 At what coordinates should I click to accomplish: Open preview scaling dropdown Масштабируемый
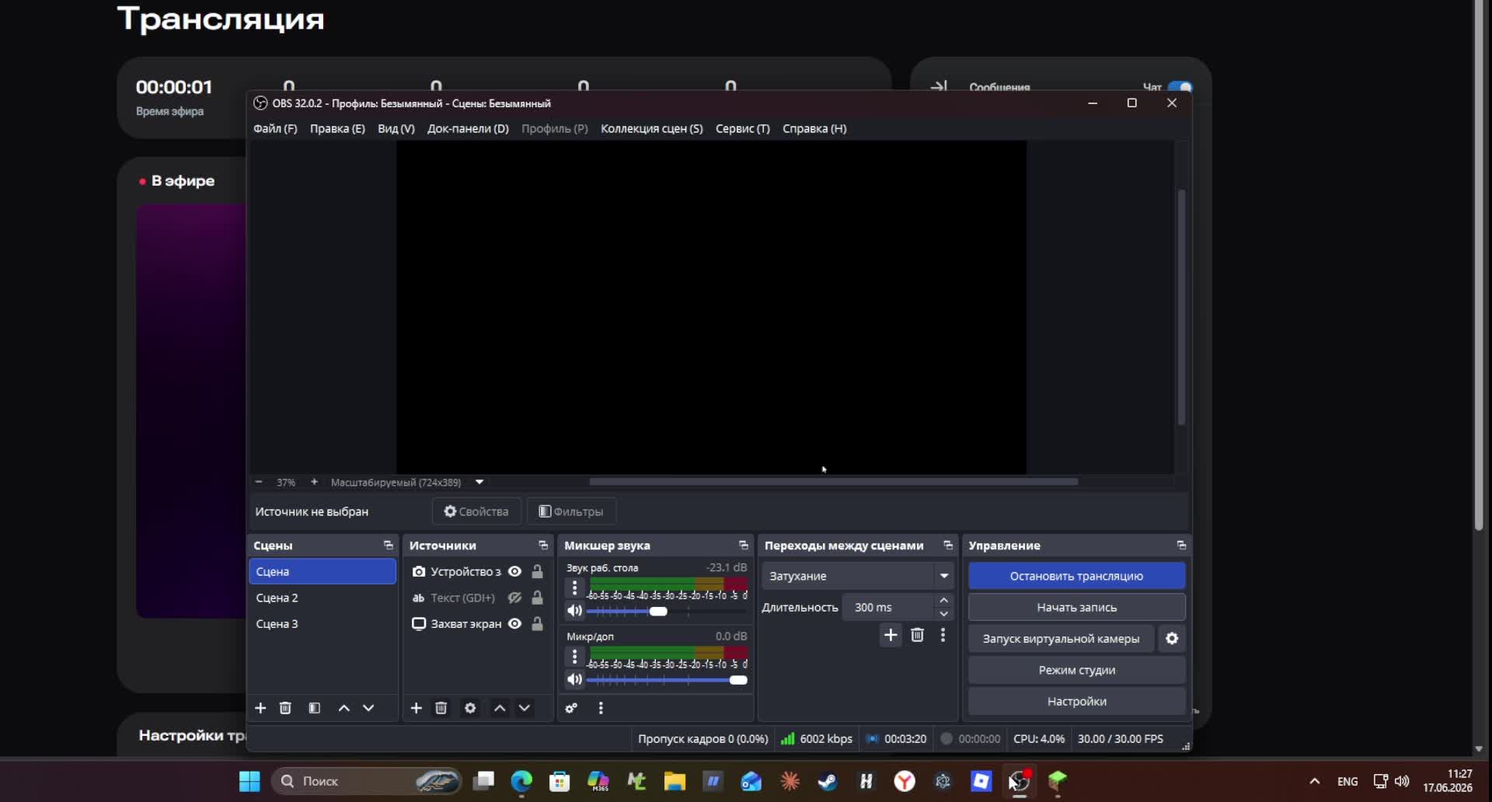tap(479, 482)
